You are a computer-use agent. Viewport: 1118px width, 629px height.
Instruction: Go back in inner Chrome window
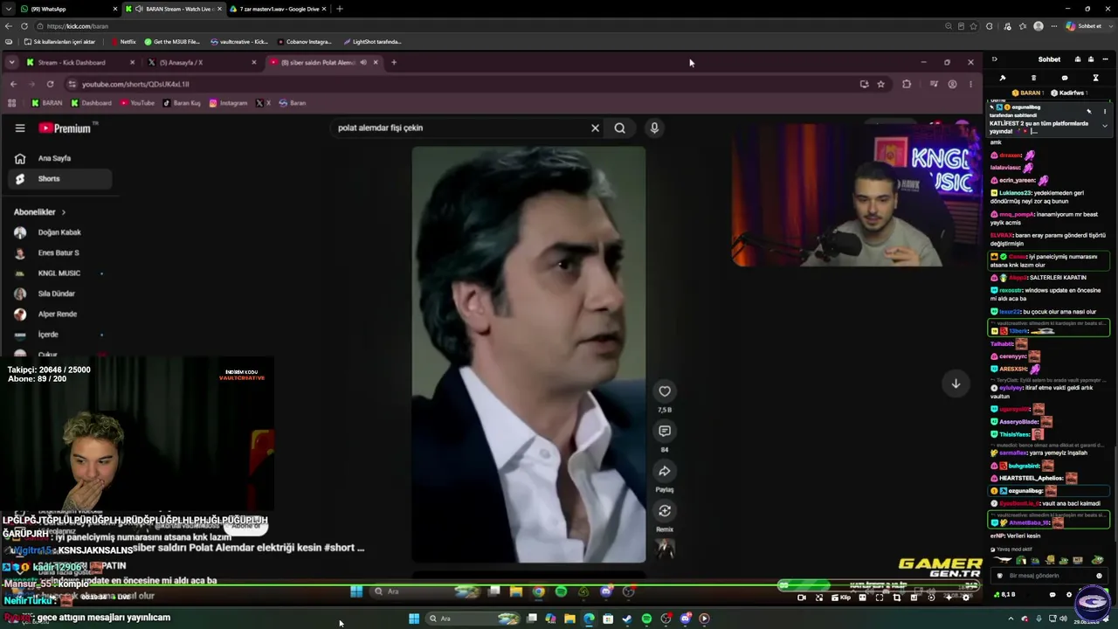pyautogui.click(x=13, y=84)
